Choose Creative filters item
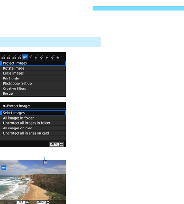 [x=33, y=89]
